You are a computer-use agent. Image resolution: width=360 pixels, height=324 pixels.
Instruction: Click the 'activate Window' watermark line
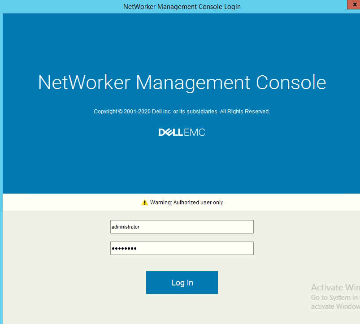coord(335,307)
